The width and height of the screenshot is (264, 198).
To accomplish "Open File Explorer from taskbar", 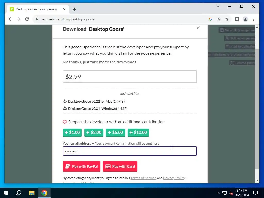I will [31, 193].
